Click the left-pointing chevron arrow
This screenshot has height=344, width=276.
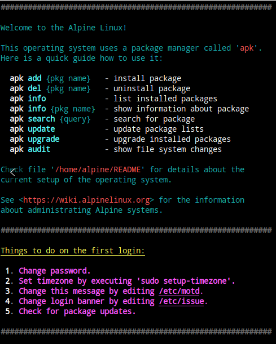coord(12,173)
